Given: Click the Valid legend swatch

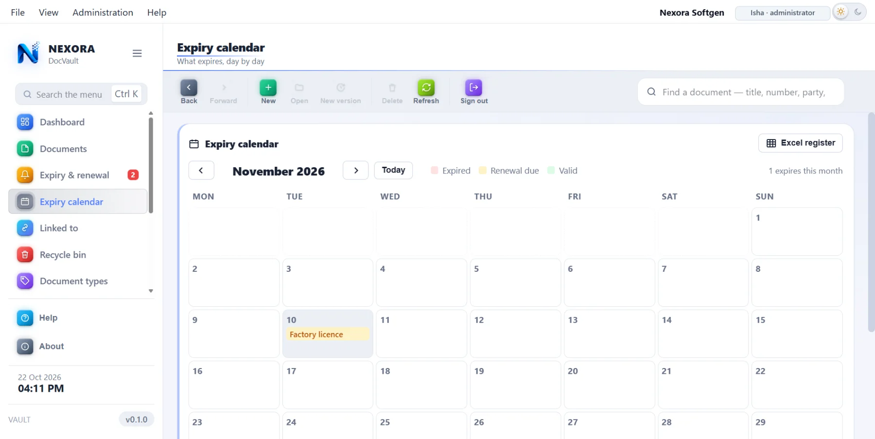Looking at the screenshot, I should tap(551, 170).
